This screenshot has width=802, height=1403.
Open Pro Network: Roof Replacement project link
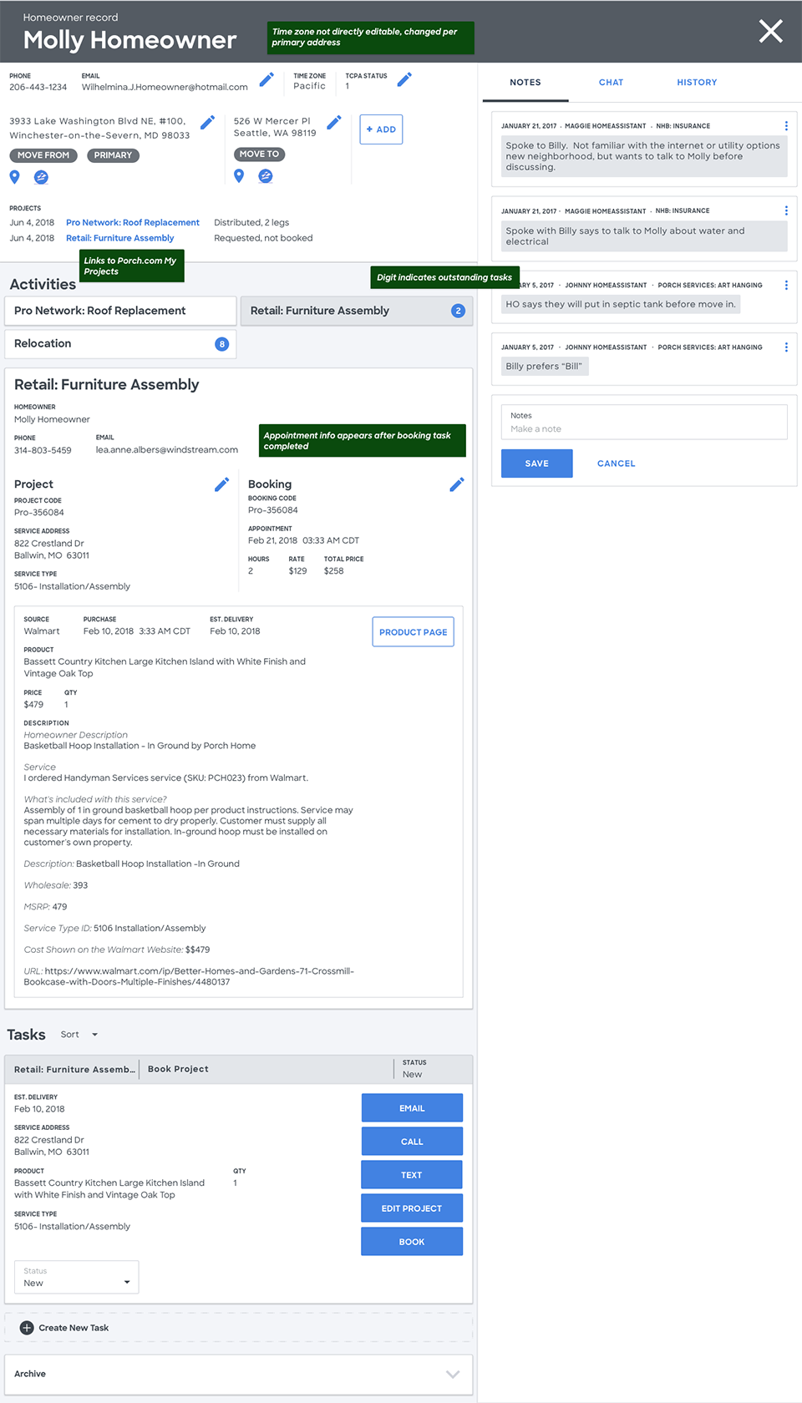click(133, 223)
